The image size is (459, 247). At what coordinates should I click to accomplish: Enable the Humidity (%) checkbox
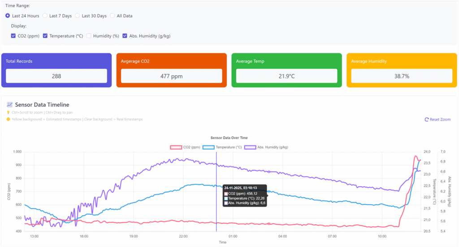coord(89,36)
